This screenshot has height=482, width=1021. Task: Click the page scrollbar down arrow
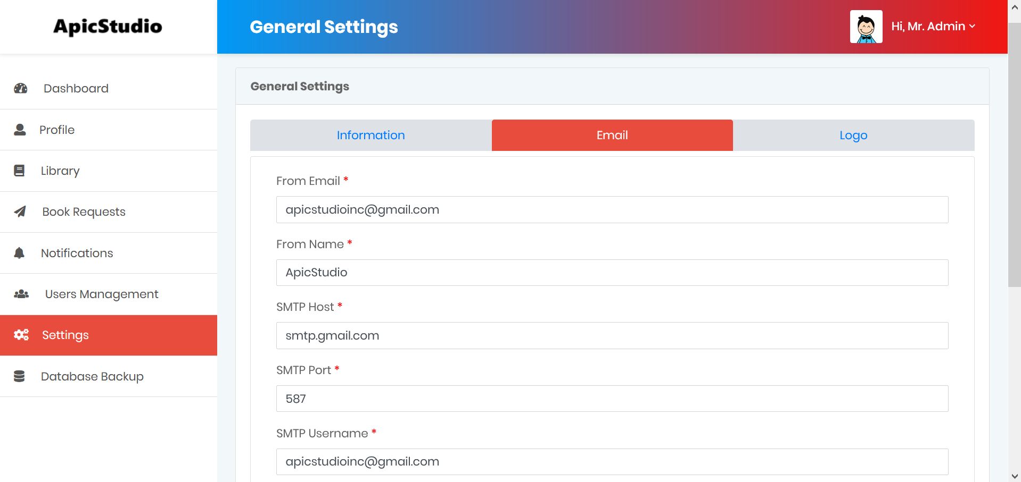(1015, 476)
